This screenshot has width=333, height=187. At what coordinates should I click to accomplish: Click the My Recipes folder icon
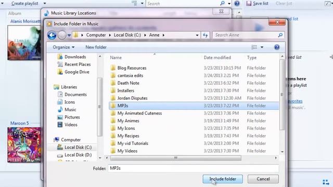(113, 136)
